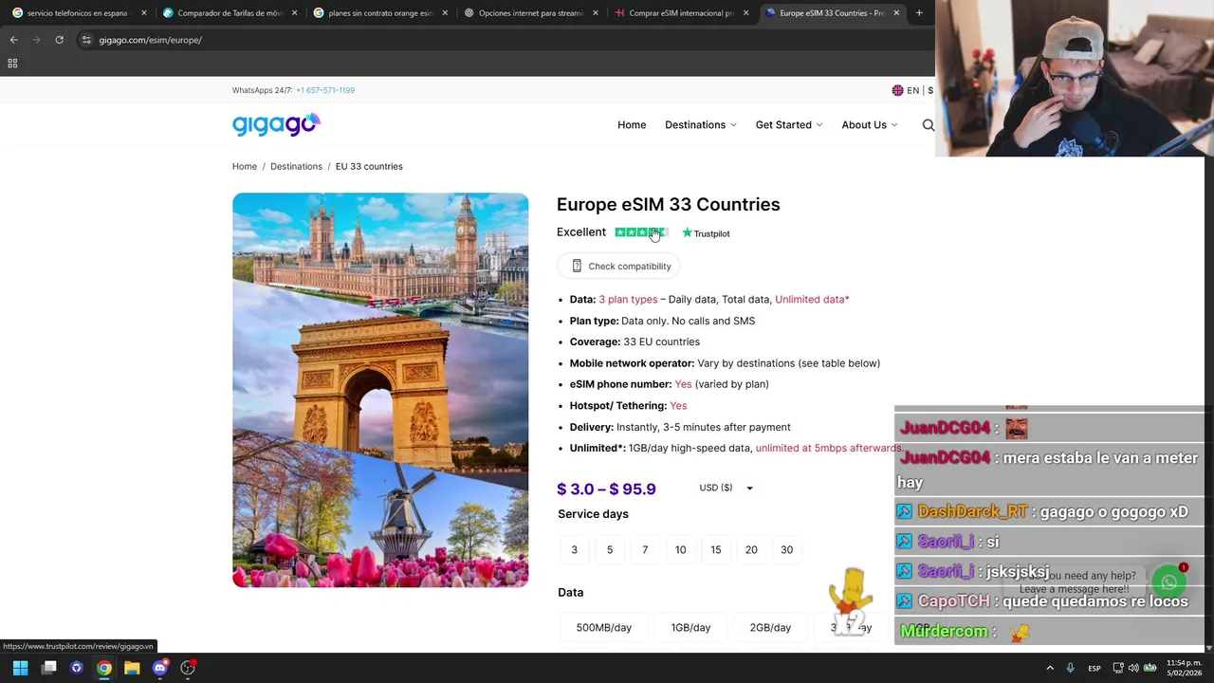Open the USD ($) currency dropdown

tap(726, 488)
